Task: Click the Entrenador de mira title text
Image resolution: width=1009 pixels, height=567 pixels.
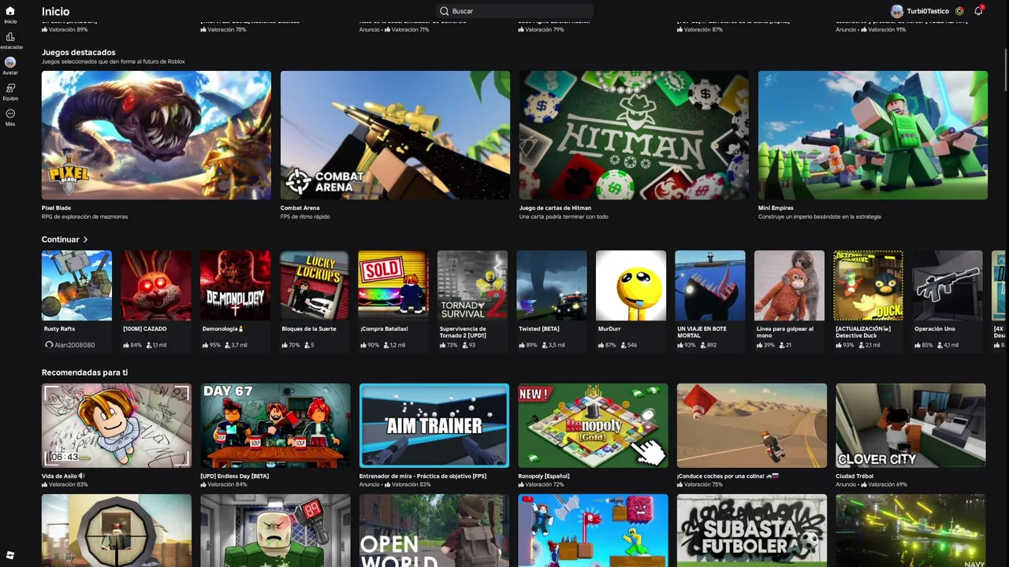Action: pyautogui.click(x=423, y=476)
